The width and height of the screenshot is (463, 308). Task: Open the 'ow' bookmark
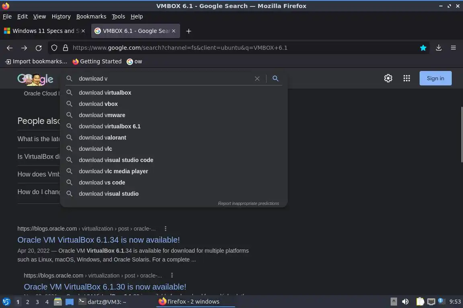point(134,62)
